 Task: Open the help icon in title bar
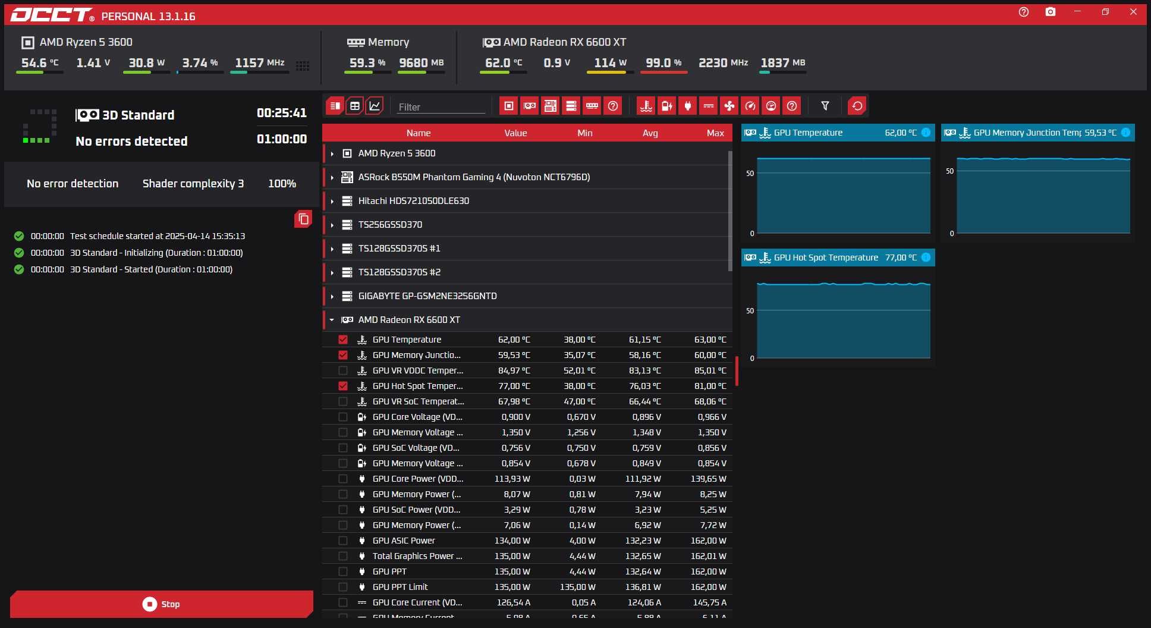pos(1024,12)
